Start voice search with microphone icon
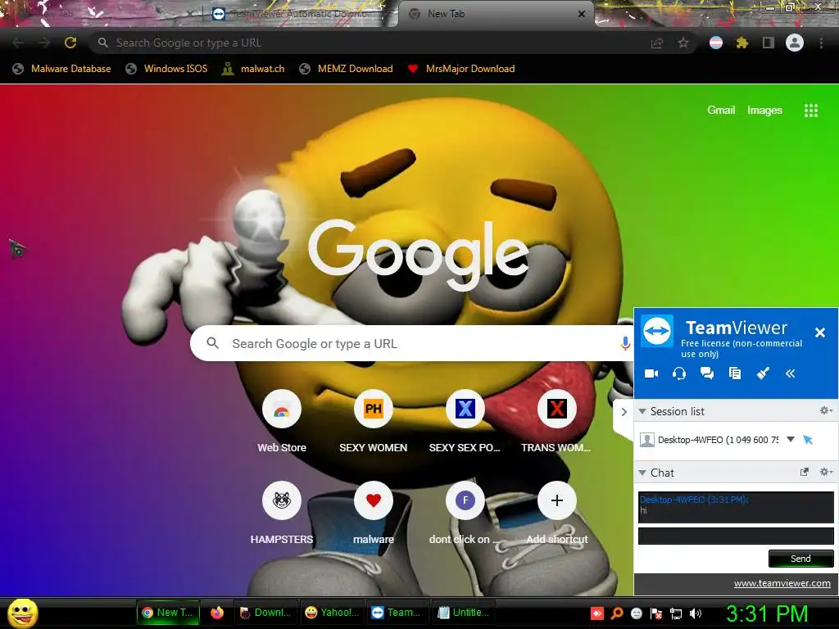This screenshot has height=629, width=839. 625,343
